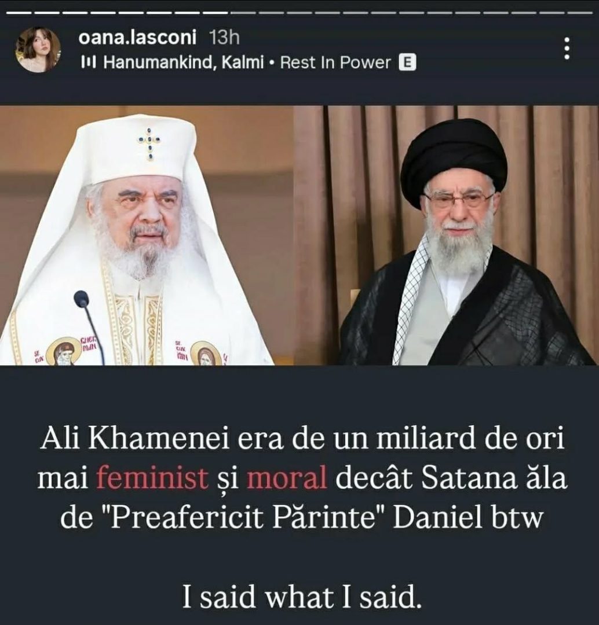Jump to the last story progress segment
This screenshot has width=599, height=625.
tap(580, 13)
